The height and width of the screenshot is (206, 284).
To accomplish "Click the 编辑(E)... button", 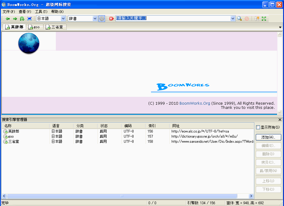I will tap(268, 146).
